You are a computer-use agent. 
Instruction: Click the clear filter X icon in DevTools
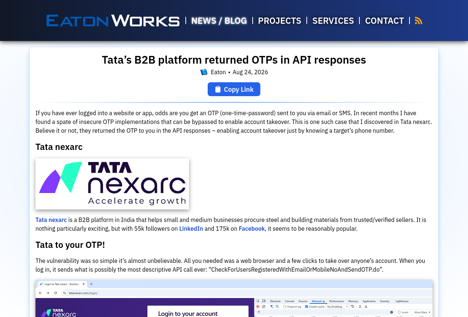click(x=392, y=312)
